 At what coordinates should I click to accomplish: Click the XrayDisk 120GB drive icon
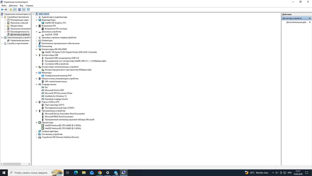click(x=42, y=35)
